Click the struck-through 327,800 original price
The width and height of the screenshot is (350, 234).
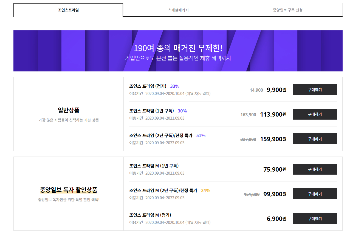click(x=248, y=139)
